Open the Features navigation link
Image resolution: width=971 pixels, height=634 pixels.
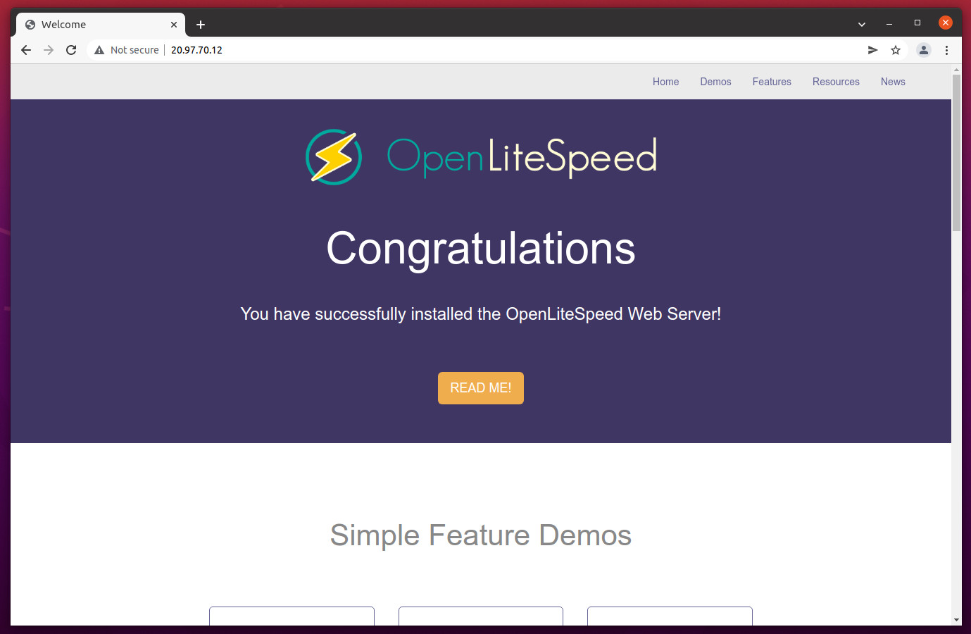coord(772,82)
